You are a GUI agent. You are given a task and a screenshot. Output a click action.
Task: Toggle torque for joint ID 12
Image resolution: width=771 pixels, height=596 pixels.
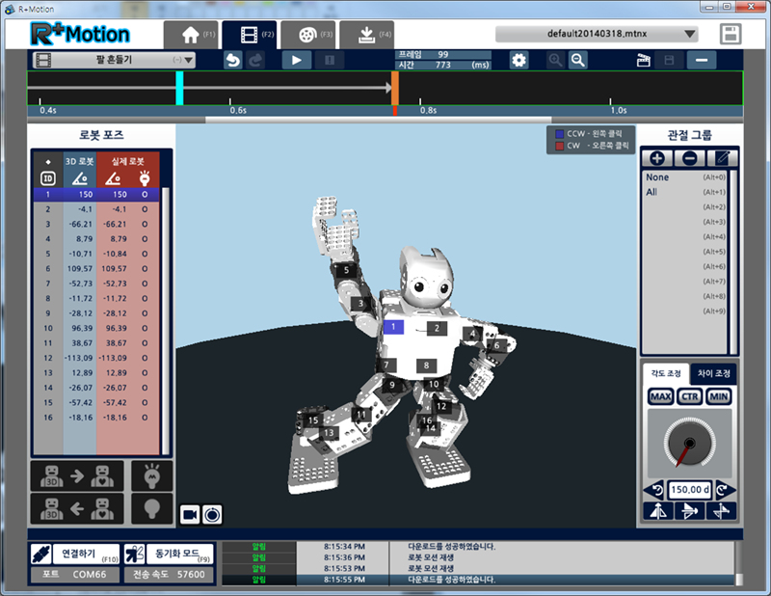pos(145,358)
